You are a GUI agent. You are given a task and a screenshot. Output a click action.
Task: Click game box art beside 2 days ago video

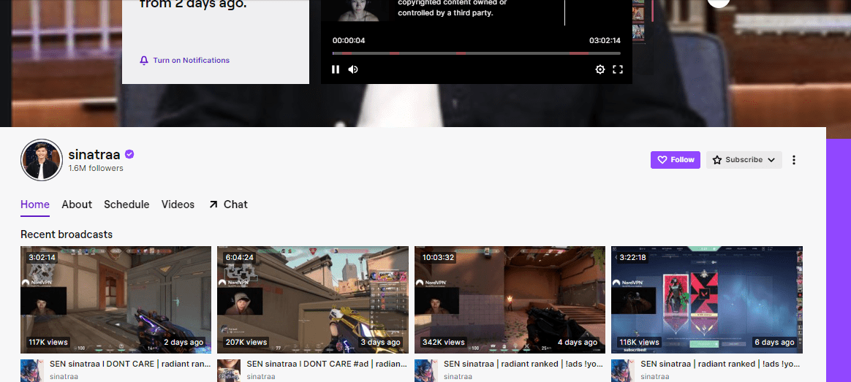(x=32, y=370)
